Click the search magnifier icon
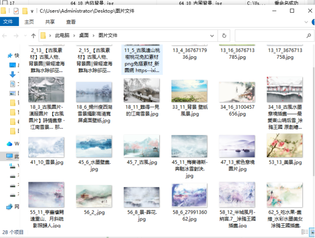This screenshot has width=315, height=238. 309,36
